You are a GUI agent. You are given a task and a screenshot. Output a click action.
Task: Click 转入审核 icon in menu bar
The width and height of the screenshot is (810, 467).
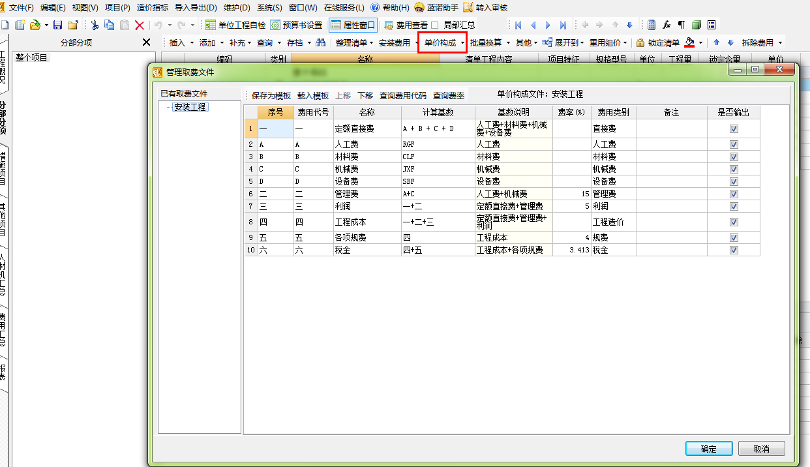coord(468,8)
